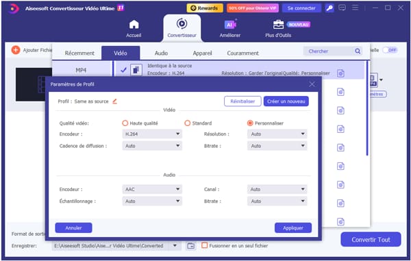The width and height of the screenshot is (411, 261).
Task: Open the Accueil home icon
Action: point(134,25)
